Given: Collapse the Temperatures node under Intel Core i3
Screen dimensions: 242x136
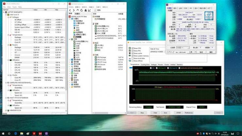Looking at the screenshot, I should pos(8,35).
